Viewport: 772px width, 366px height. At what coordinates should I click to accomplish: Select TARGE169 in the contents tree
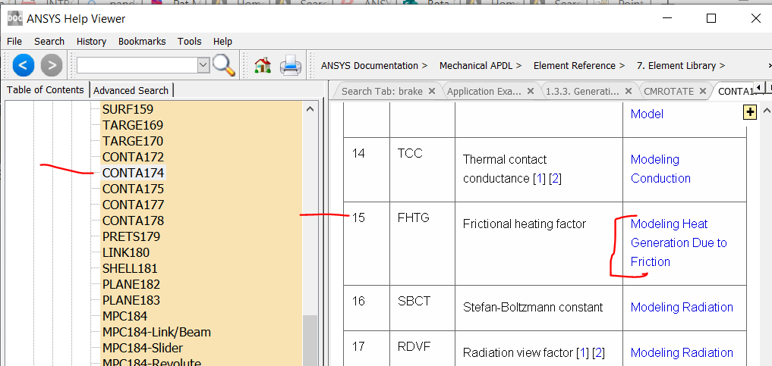click(x=132, y=125)
